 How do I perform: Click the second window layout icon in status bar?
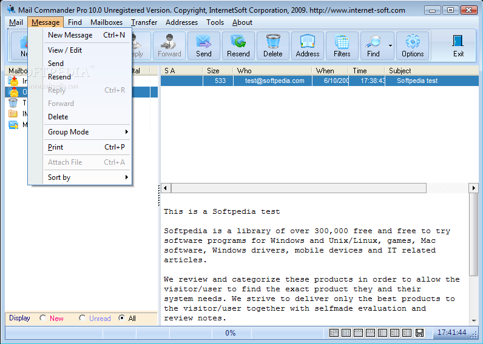(346, 332)
